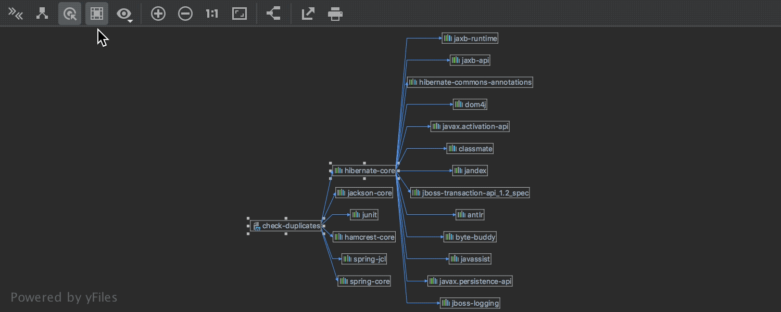The width and height of the screenshot is (781, 312).
Task: Click the fit content icon
Action: (x=240, y=14)
